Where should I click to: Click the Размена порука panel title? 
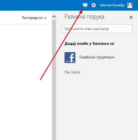[84, 17]
